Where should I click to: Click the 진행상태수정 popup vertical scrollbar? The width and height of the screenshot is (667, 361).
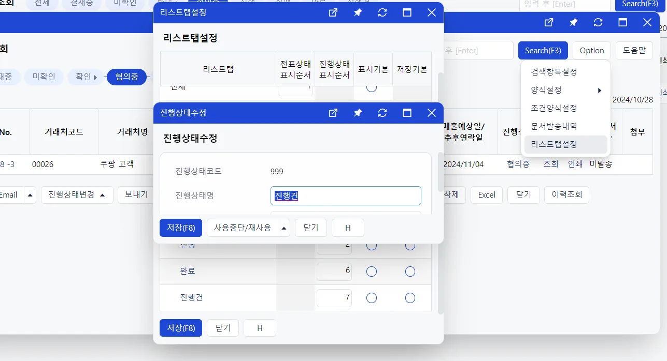pos(441,172)
